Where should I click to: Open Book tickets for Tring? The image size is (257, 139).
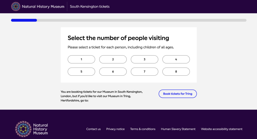click(178, 94)
